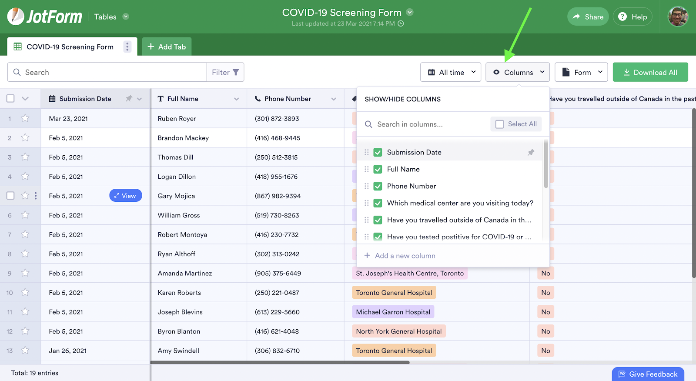Click the Add Tab tab
Image resolution: width=696 pixels, height=381 pixels.
[x=167, y=47]
